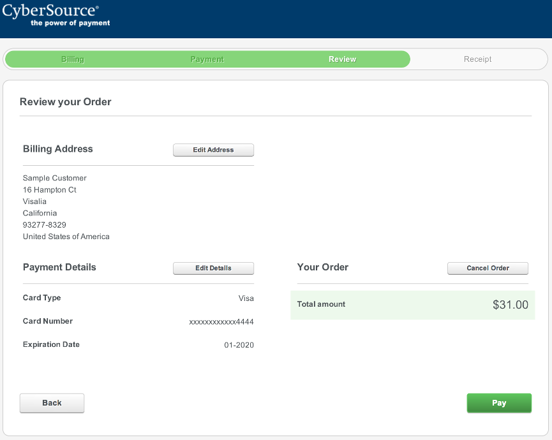Cancel the order with Cancel Order button

click(488, 268)
